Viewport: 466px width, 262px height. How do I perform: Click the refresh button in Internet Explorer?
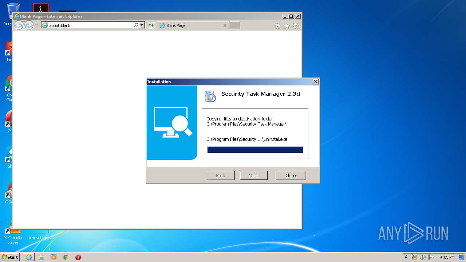pos(151,25)
